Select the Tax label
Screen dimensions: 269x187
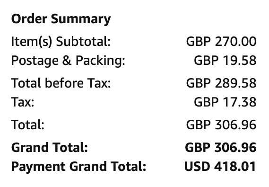click(x=23, y=102)
